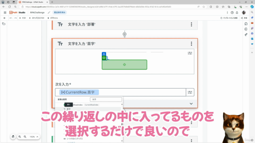This screenshot has width=255, height=143.
Task: Undo the last designer action
Action: [11, 18]
